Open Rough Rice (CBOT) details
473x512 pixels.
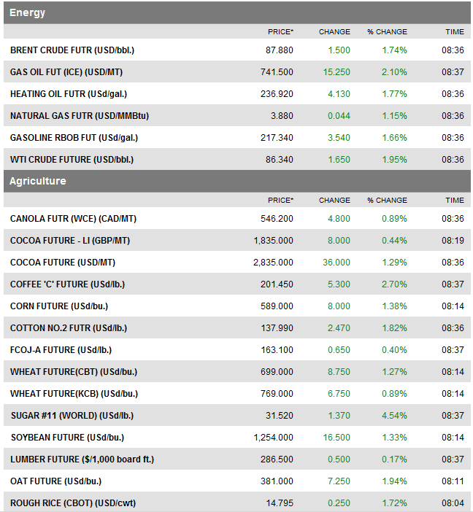73,503
